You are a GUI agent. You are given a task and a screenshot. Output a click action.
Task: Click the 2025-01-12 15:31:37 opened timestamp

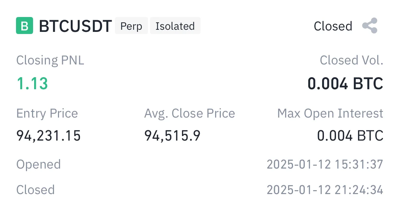pyautogui.click(x=325, y=164)
